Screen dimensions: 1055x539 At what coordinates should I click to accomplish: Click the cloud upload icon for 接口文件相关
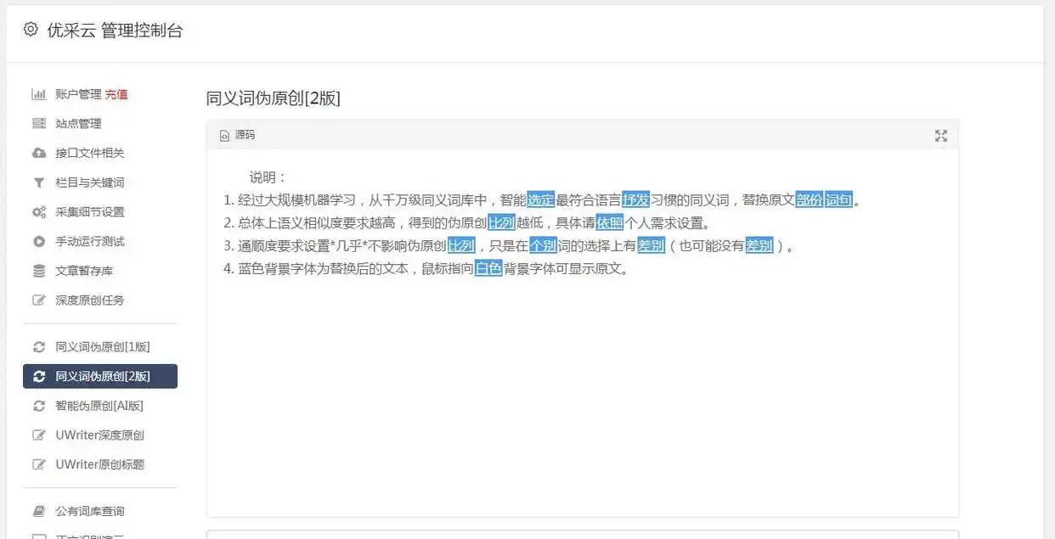[39, 153]
